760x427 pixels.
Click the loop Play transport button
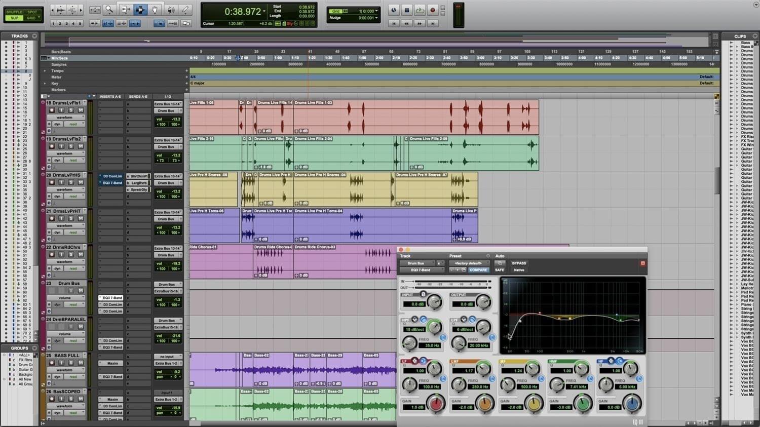pyautogui.click(x=420, y=10)
